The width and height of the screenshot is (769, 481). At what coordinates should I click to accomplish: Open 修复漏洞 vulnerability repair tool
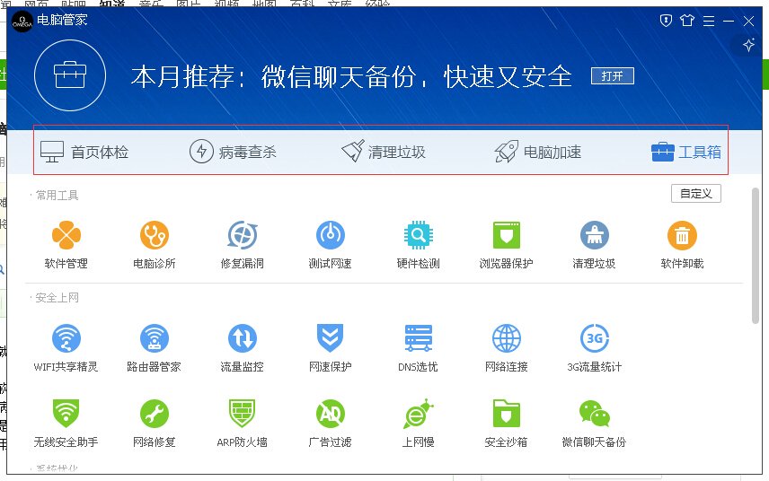coord(243,244)
